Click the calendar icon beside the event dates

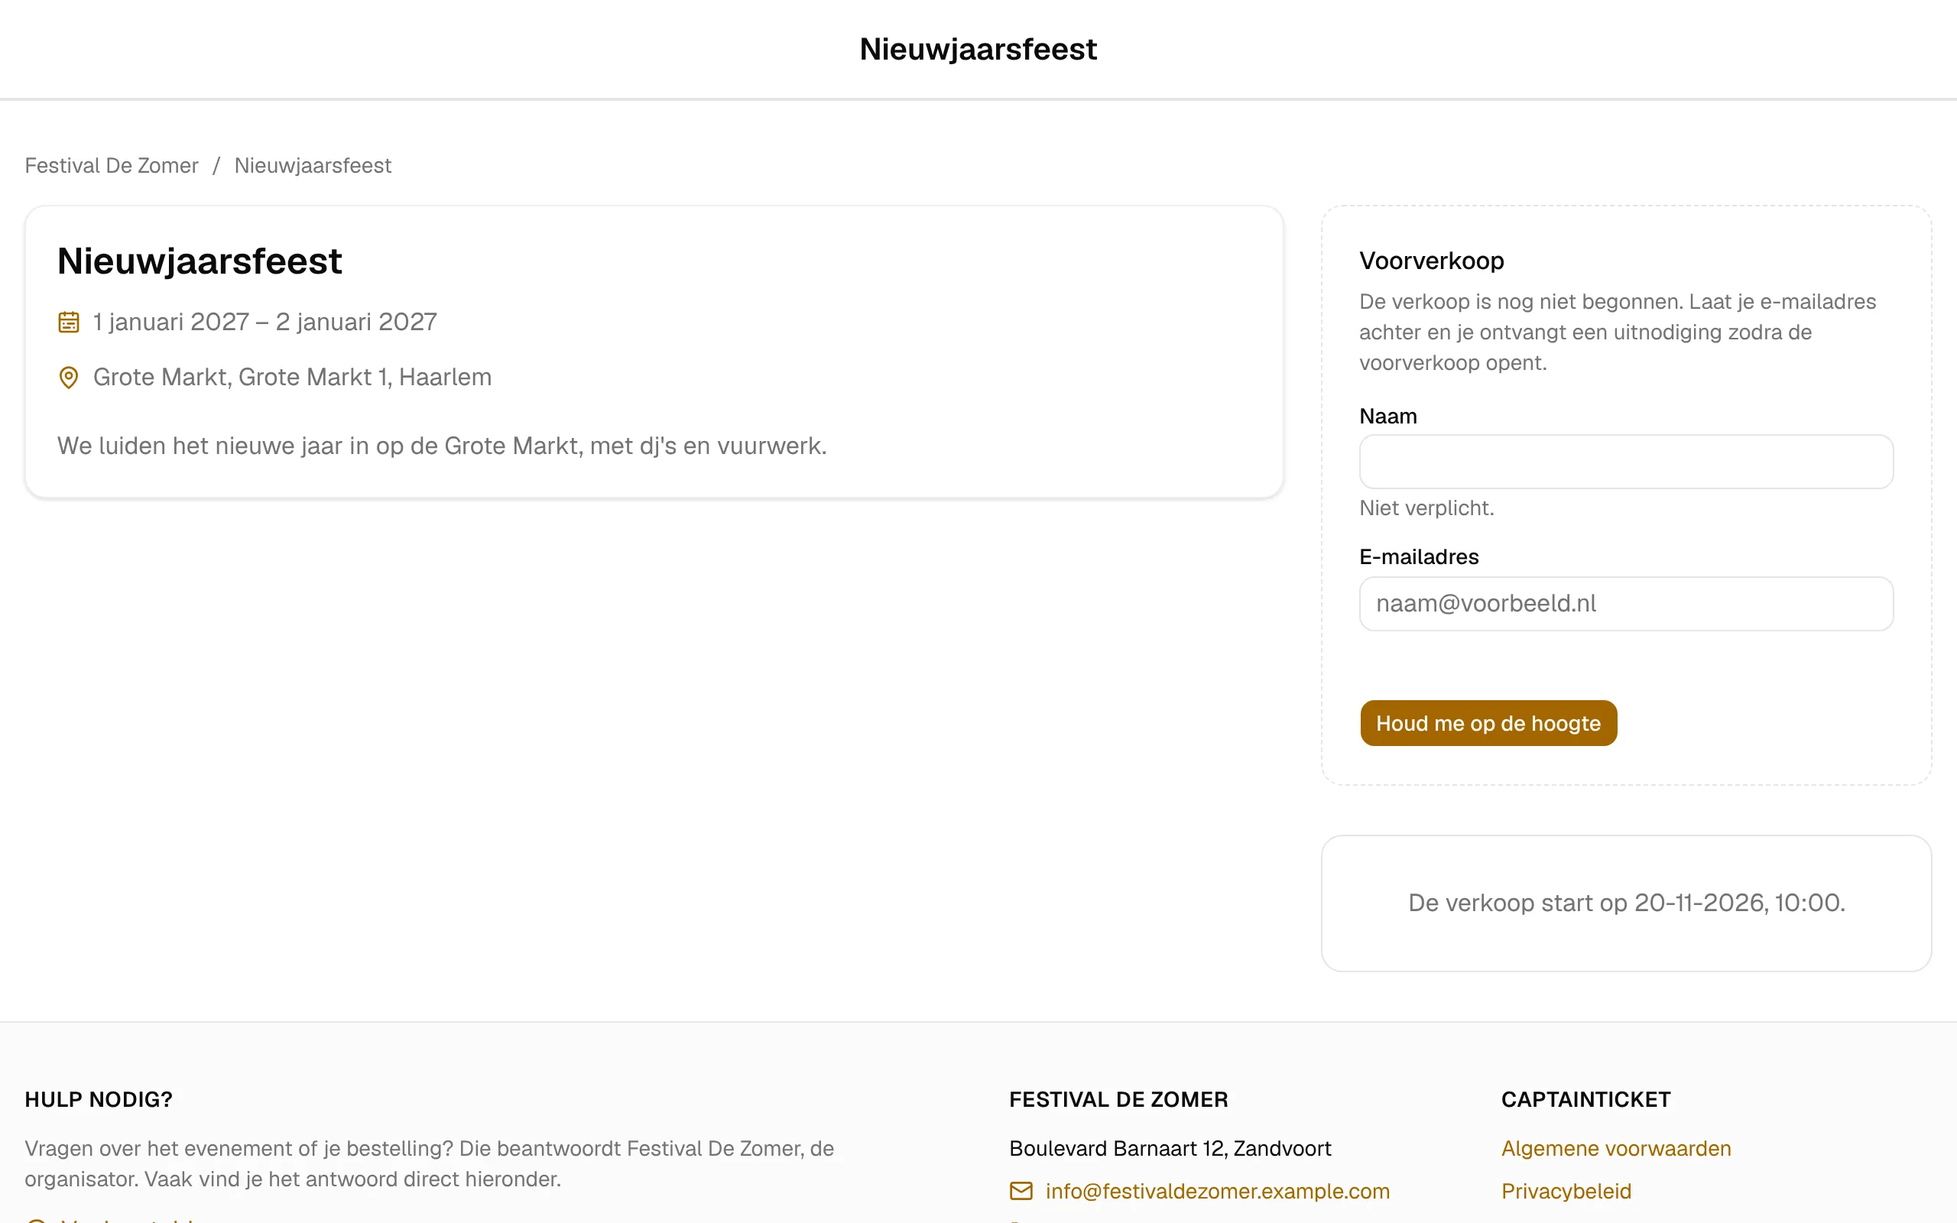(69, 322)
